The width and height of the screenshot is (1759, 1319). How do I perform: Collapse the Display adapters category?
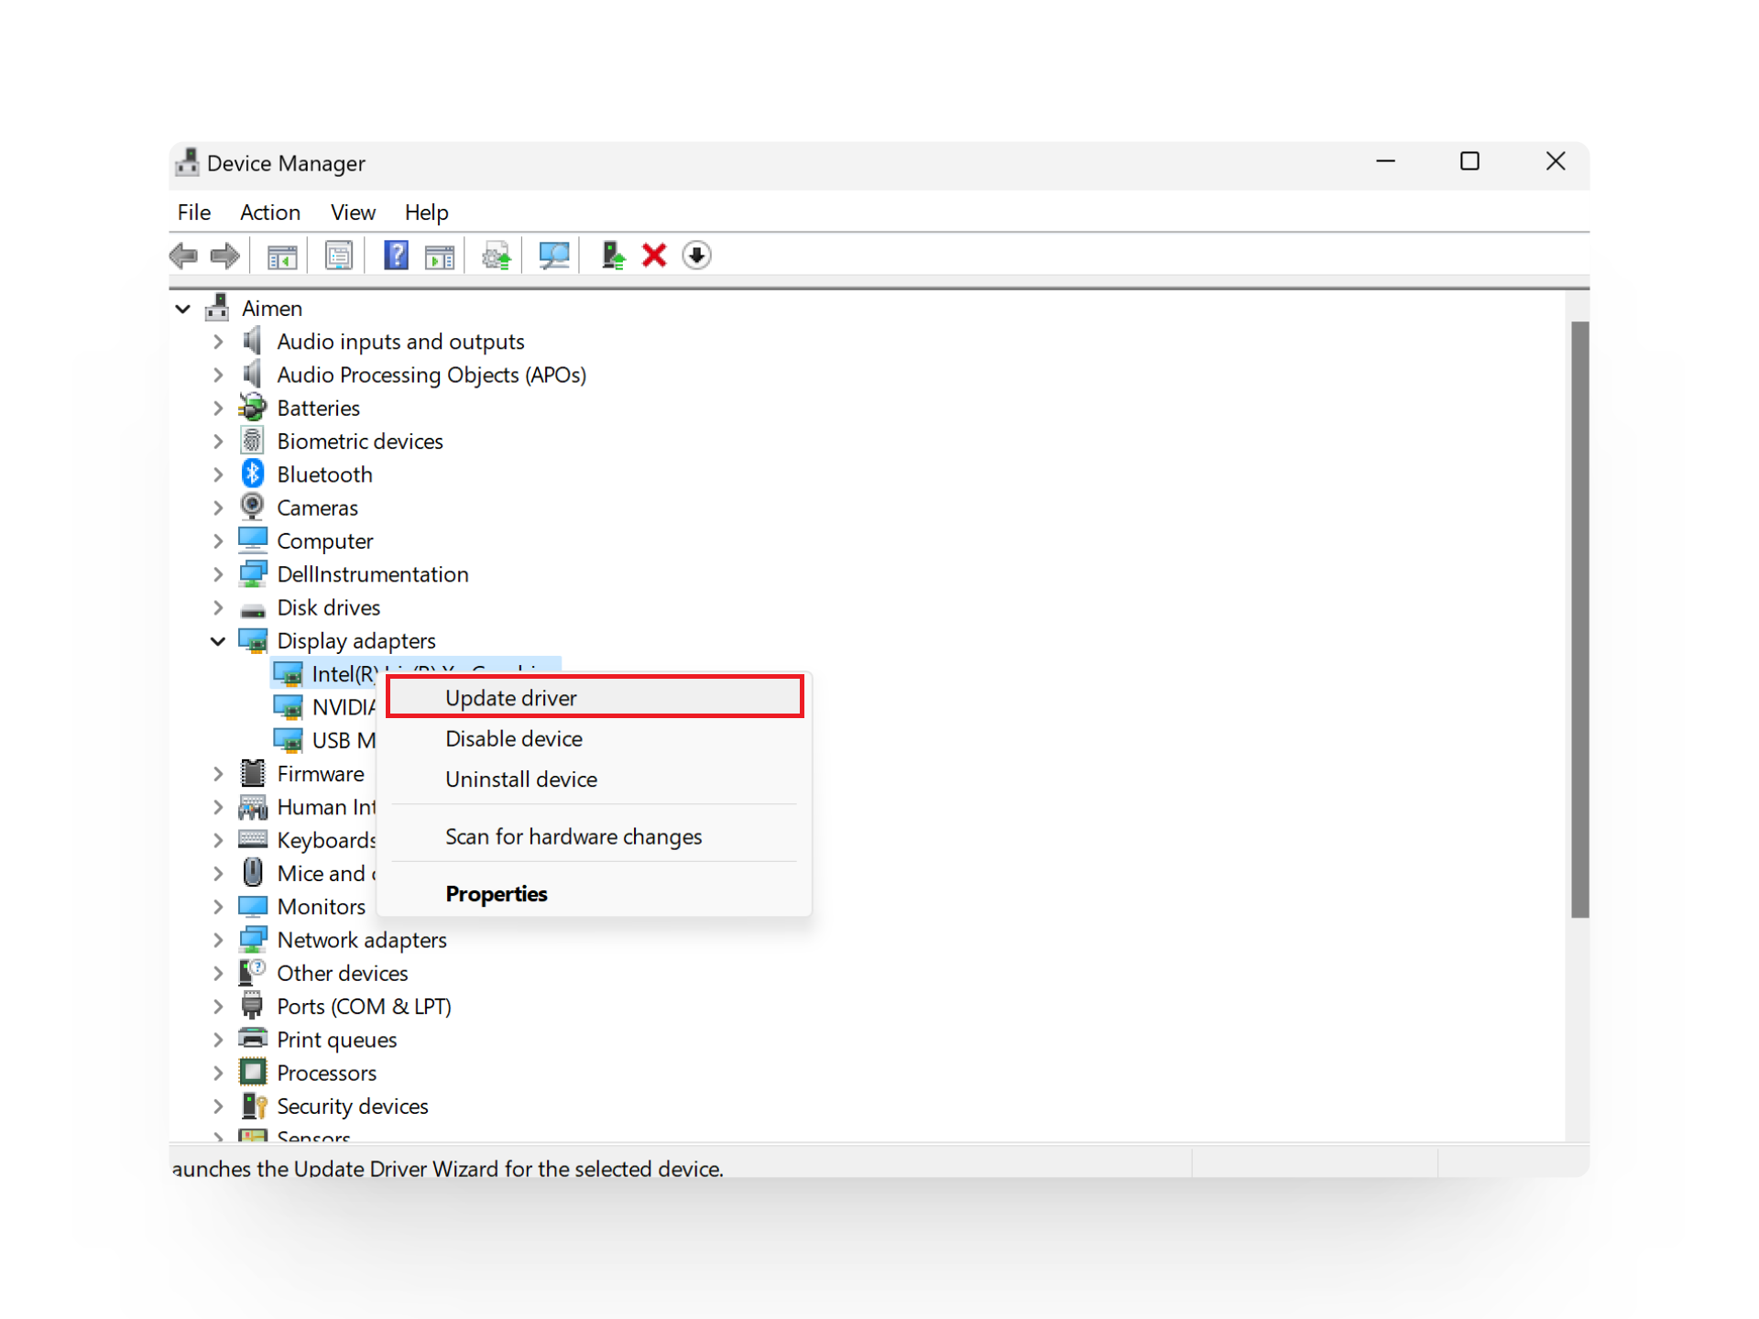click(218, 640)
